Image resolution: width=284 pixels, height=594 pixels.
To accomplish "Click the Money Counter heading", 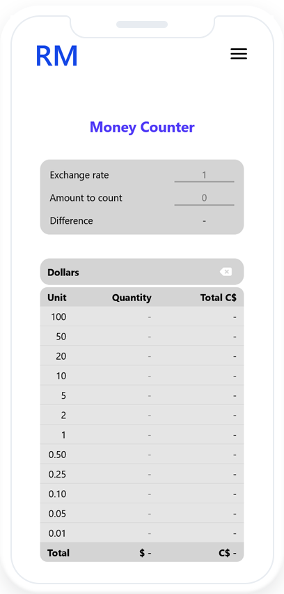I will 142,127.
